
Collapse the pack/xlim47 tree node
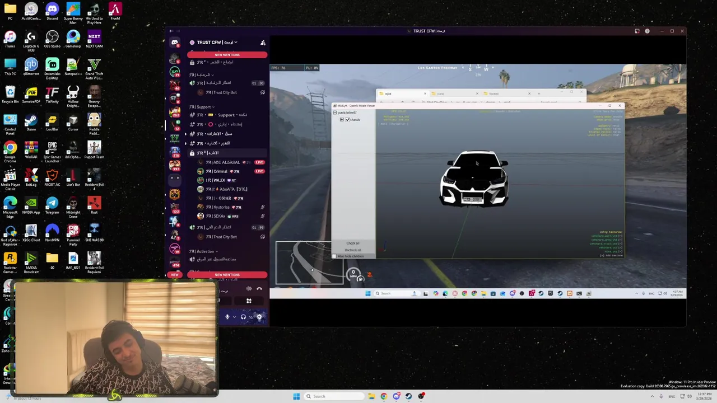[335, 113]
